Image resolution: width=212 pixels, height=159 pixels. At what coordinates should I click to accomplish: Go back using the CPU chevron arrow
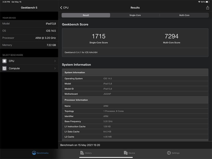click(61, 8)
